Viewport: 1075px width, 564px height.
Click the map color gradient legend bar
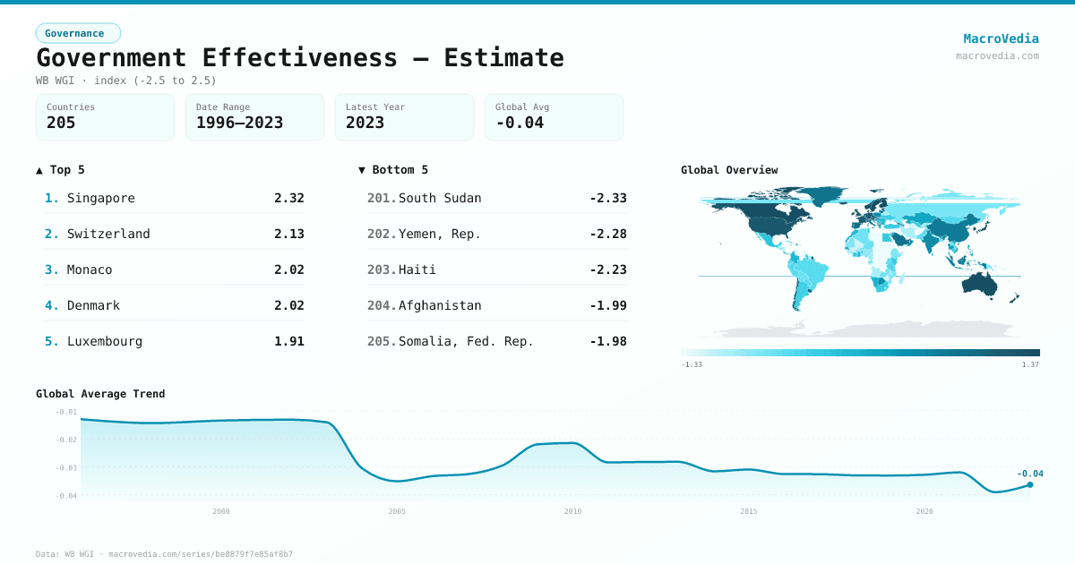pos(860,353)
